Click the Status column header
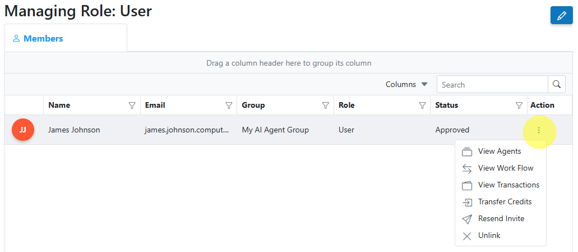 (446, 105)
